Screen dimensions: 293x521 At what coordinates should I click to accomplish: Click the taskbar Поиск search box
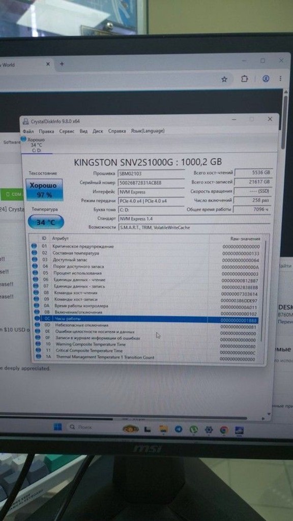(91, 427)
